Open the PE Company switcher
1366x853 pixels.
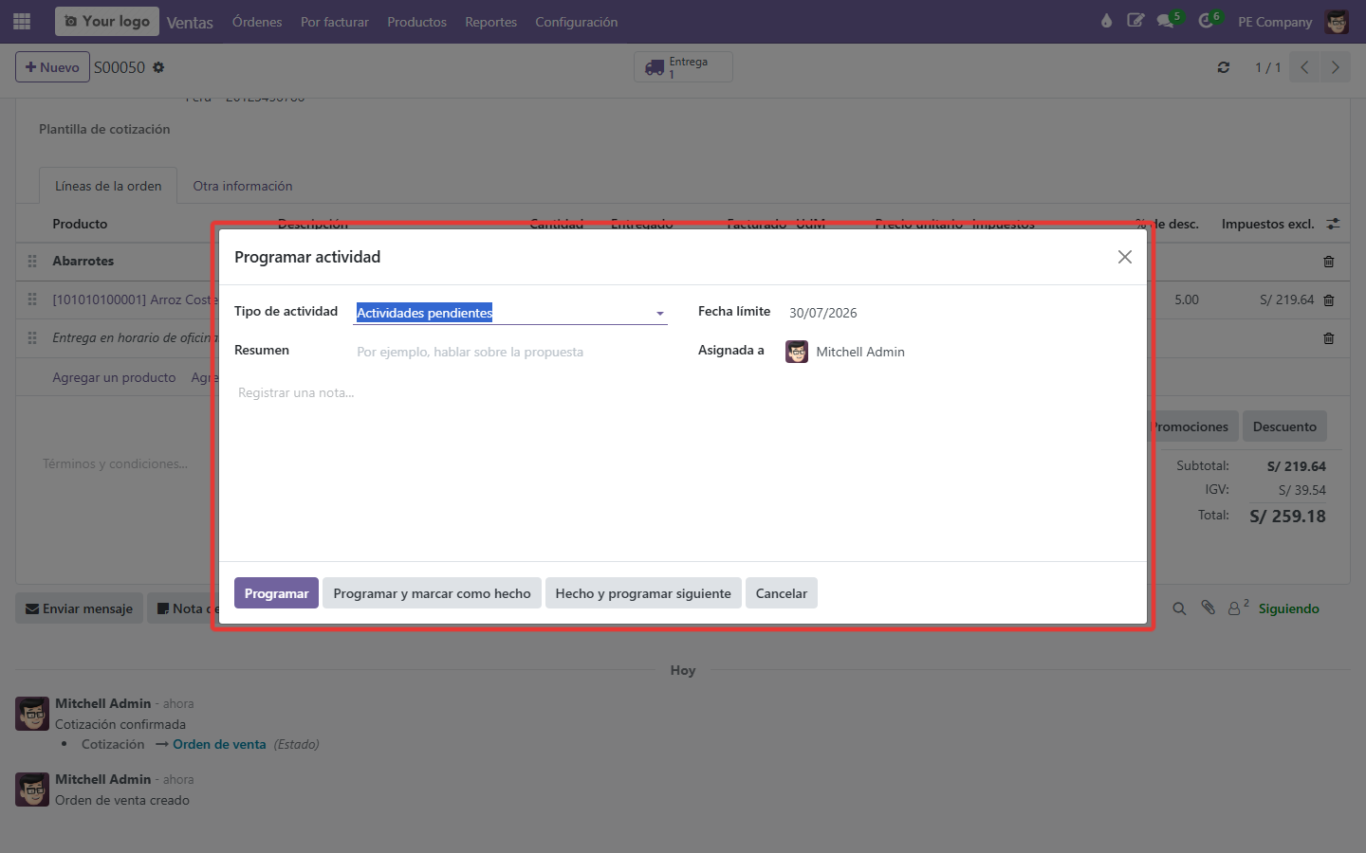[x=1275, y=22]
